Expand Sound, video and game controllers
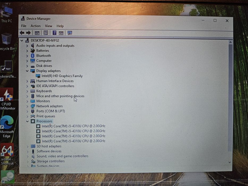The image size is (248, 186). 28,157
